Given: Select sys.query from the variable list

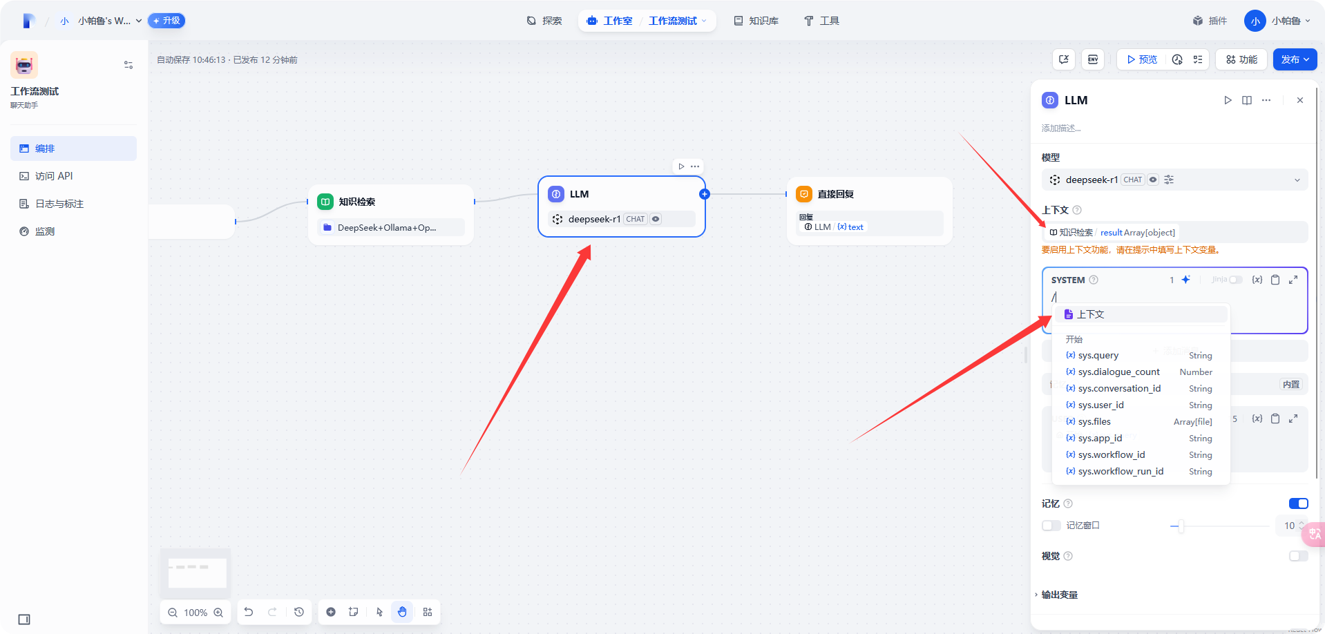Looking at the screenshot, I should 1098,355.
